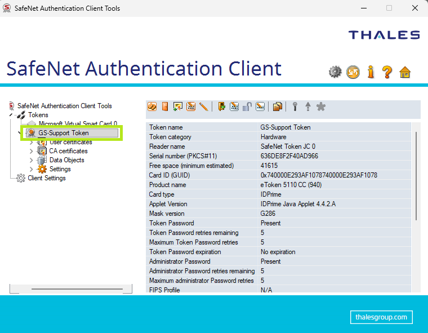Click the tree pane horizontal scrollbar
Viewport: 428px width, 333px height.
77,288
